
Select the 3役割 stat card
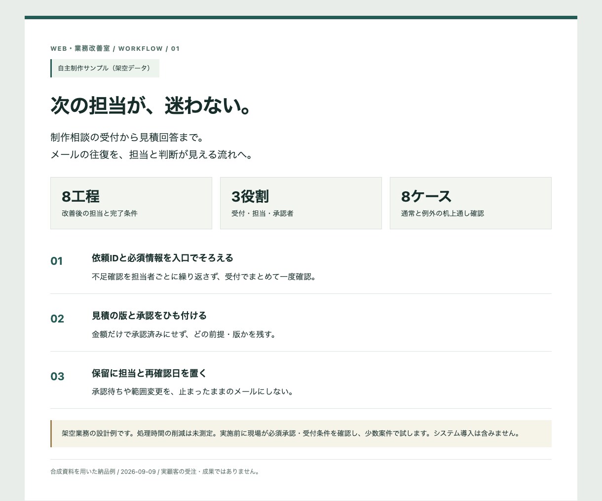[x=301, y=203]
